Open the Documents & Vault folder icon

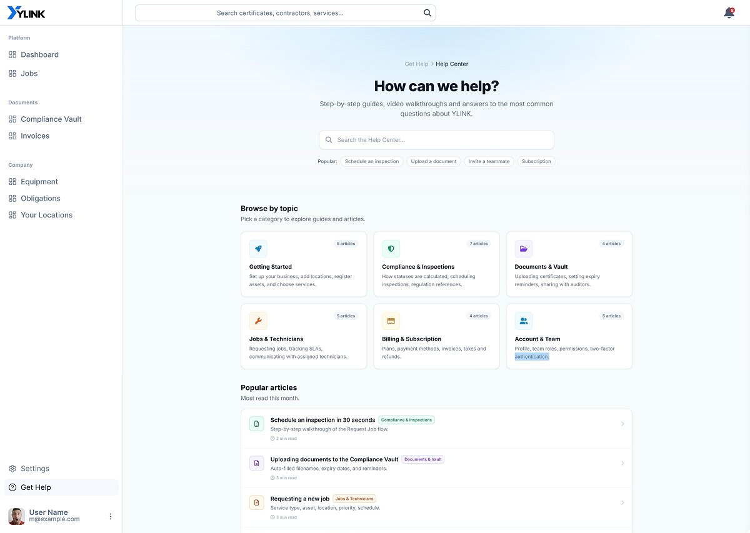coord(524,249)
